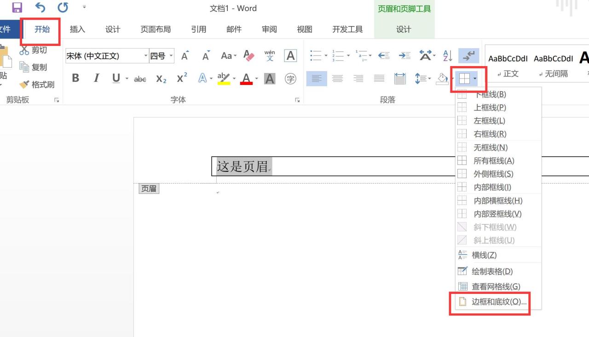This screenshot has height=337, width=589.
Task: Open the Phonetic Guide (拼音指南) tool
Action: [269, 56]
